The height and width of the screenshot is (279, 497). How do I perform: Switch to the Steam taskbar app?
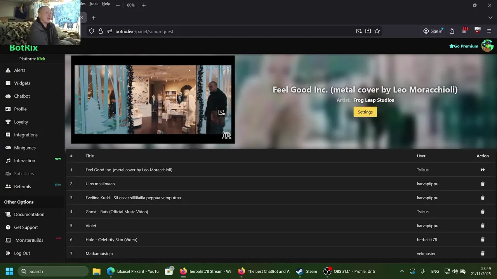[306, 271]
